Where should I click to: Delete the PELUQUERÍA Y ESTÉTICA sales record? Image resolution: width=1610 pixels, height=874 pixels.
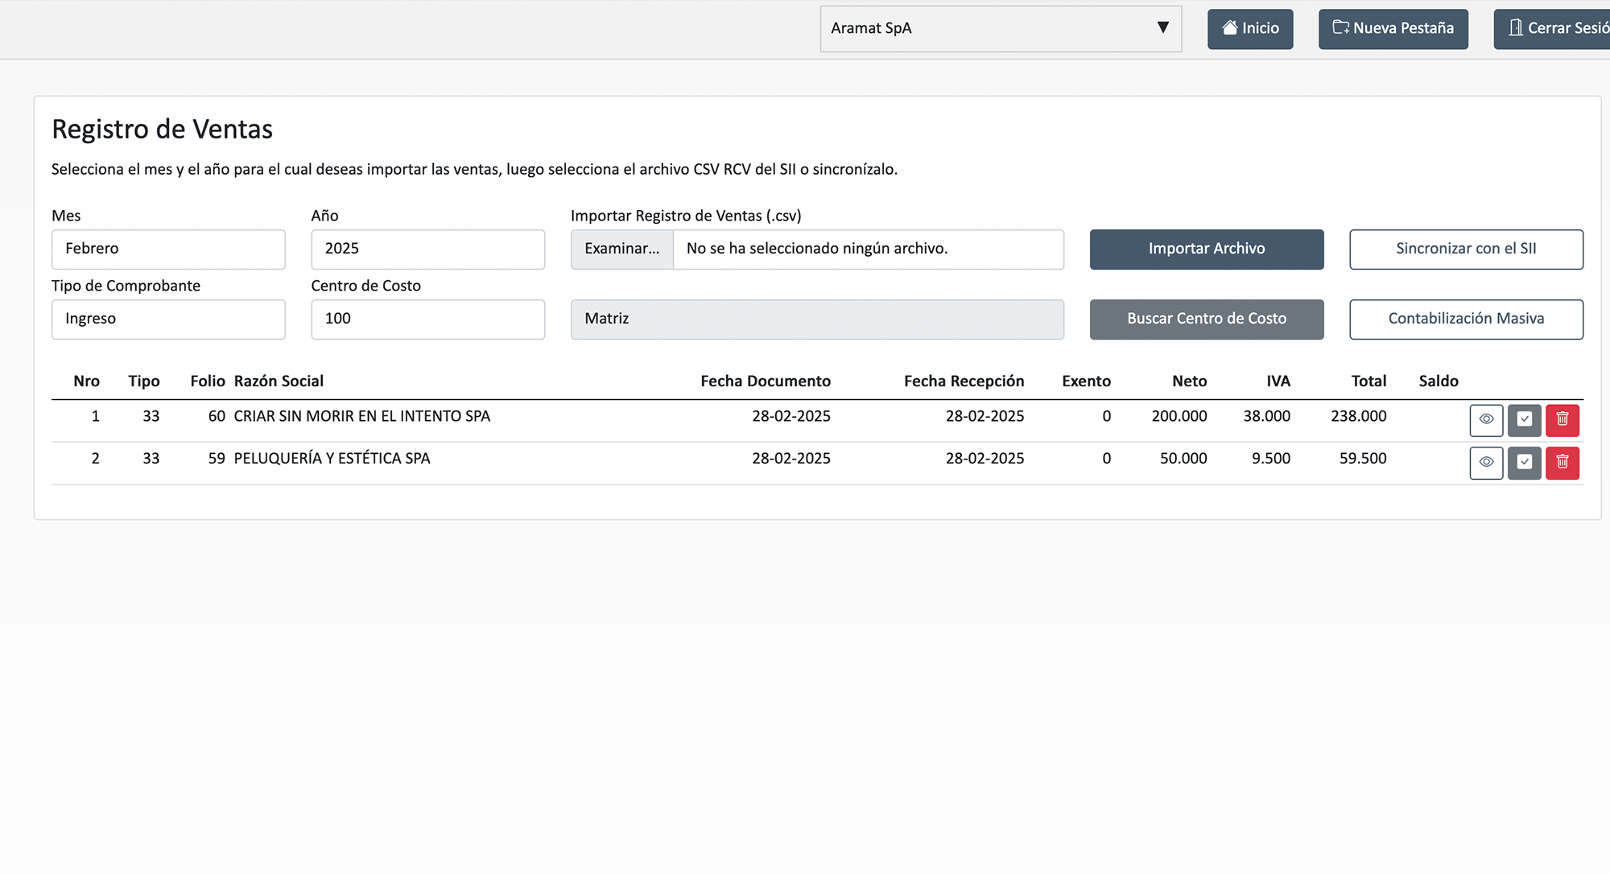coord(1562,463)
